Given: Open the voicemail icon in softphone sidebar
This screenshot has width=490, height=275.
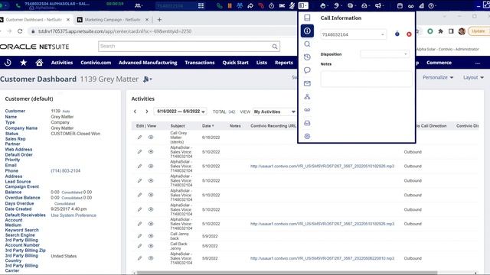Looking at the screenshot, I should point(307,110).
